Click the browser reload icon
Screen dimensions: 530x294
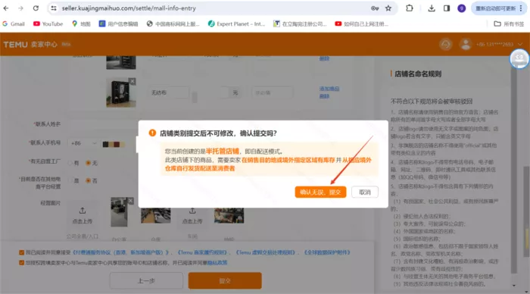(36, 8)
